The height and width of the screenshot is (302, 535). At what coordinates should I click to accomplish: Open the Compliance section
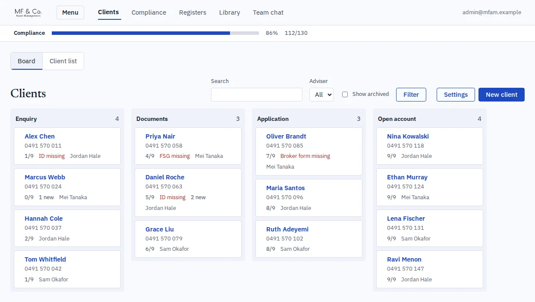[149, 12]
